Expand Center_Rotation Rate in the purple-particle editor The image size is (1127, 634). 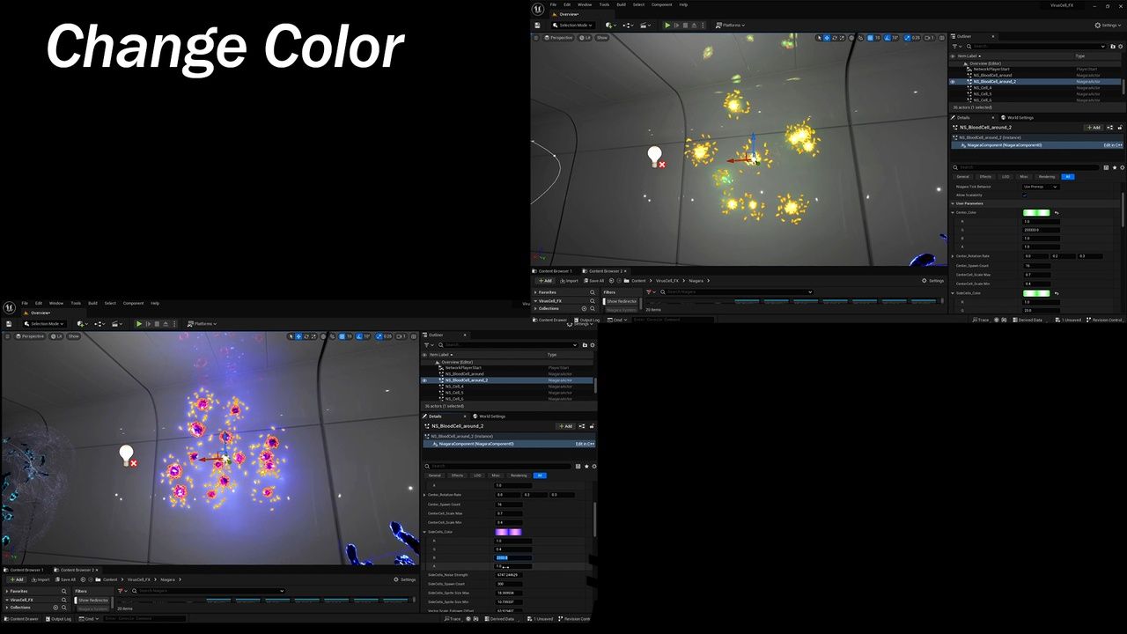coord(424,495)
